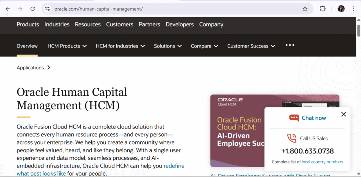Click the phone icon beside Call US Sales
The width and height of the screenshot is (361, 177).
292,138
